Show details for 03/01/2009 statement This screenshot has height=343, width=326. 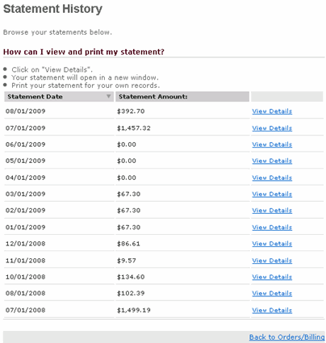tap(272, 194)
